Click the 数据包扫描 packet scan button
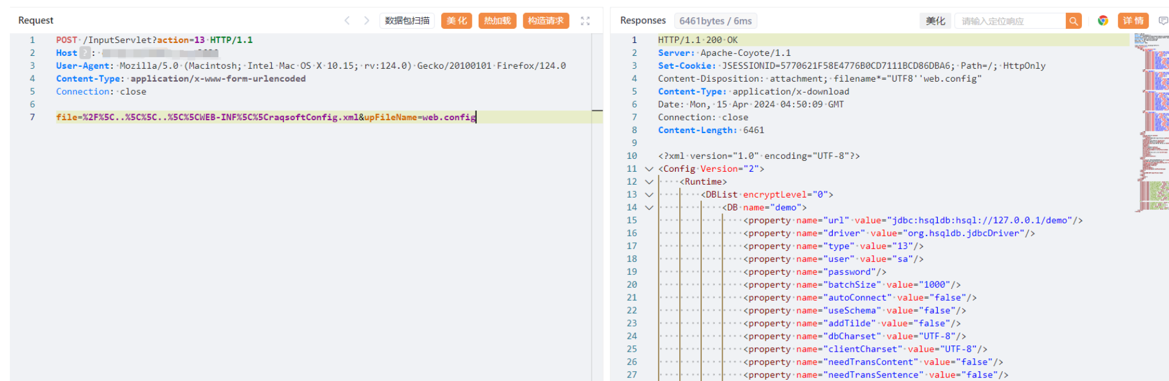This screenshot has width=1169, height=381. point(407,21)
